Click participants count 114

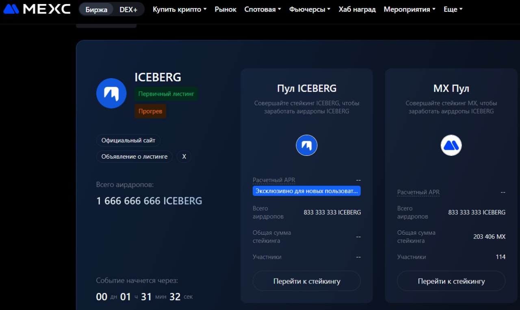point(500,257)
